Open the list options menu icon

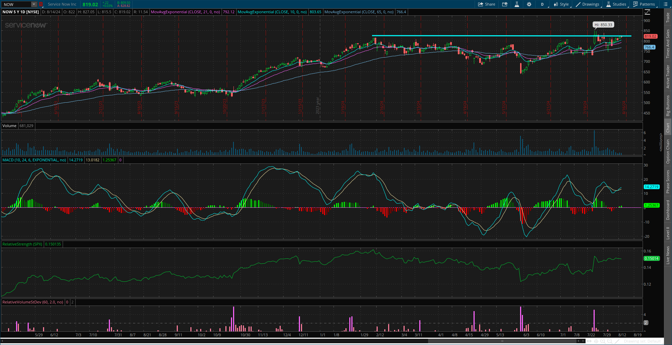[x=665, y=4]
